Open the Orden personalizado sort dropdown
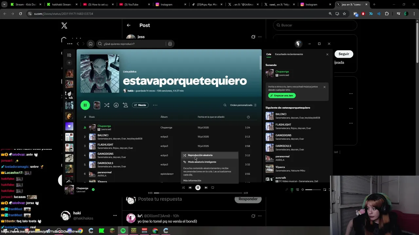Viewport: 419px width, 235px height. [x=243, y=105]
